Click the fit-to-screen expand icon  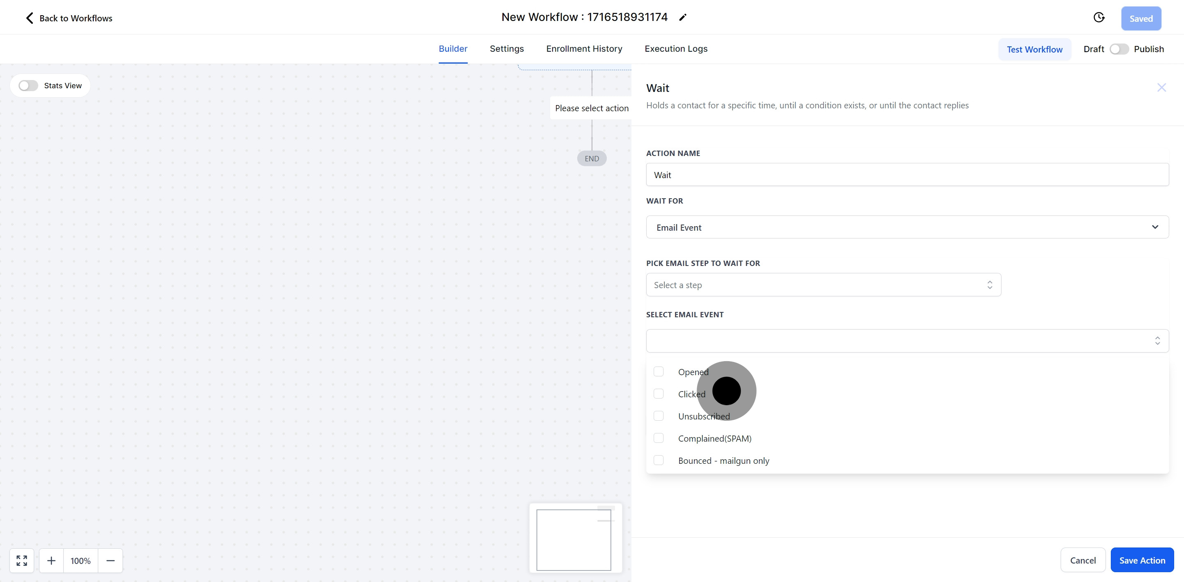click(22, 560)
